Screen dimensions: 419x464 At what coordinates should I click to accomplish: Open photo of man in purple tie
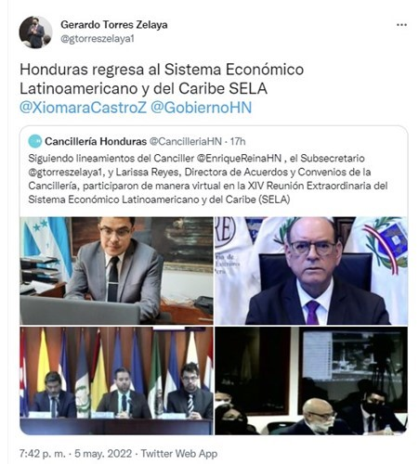click(311, 271)
